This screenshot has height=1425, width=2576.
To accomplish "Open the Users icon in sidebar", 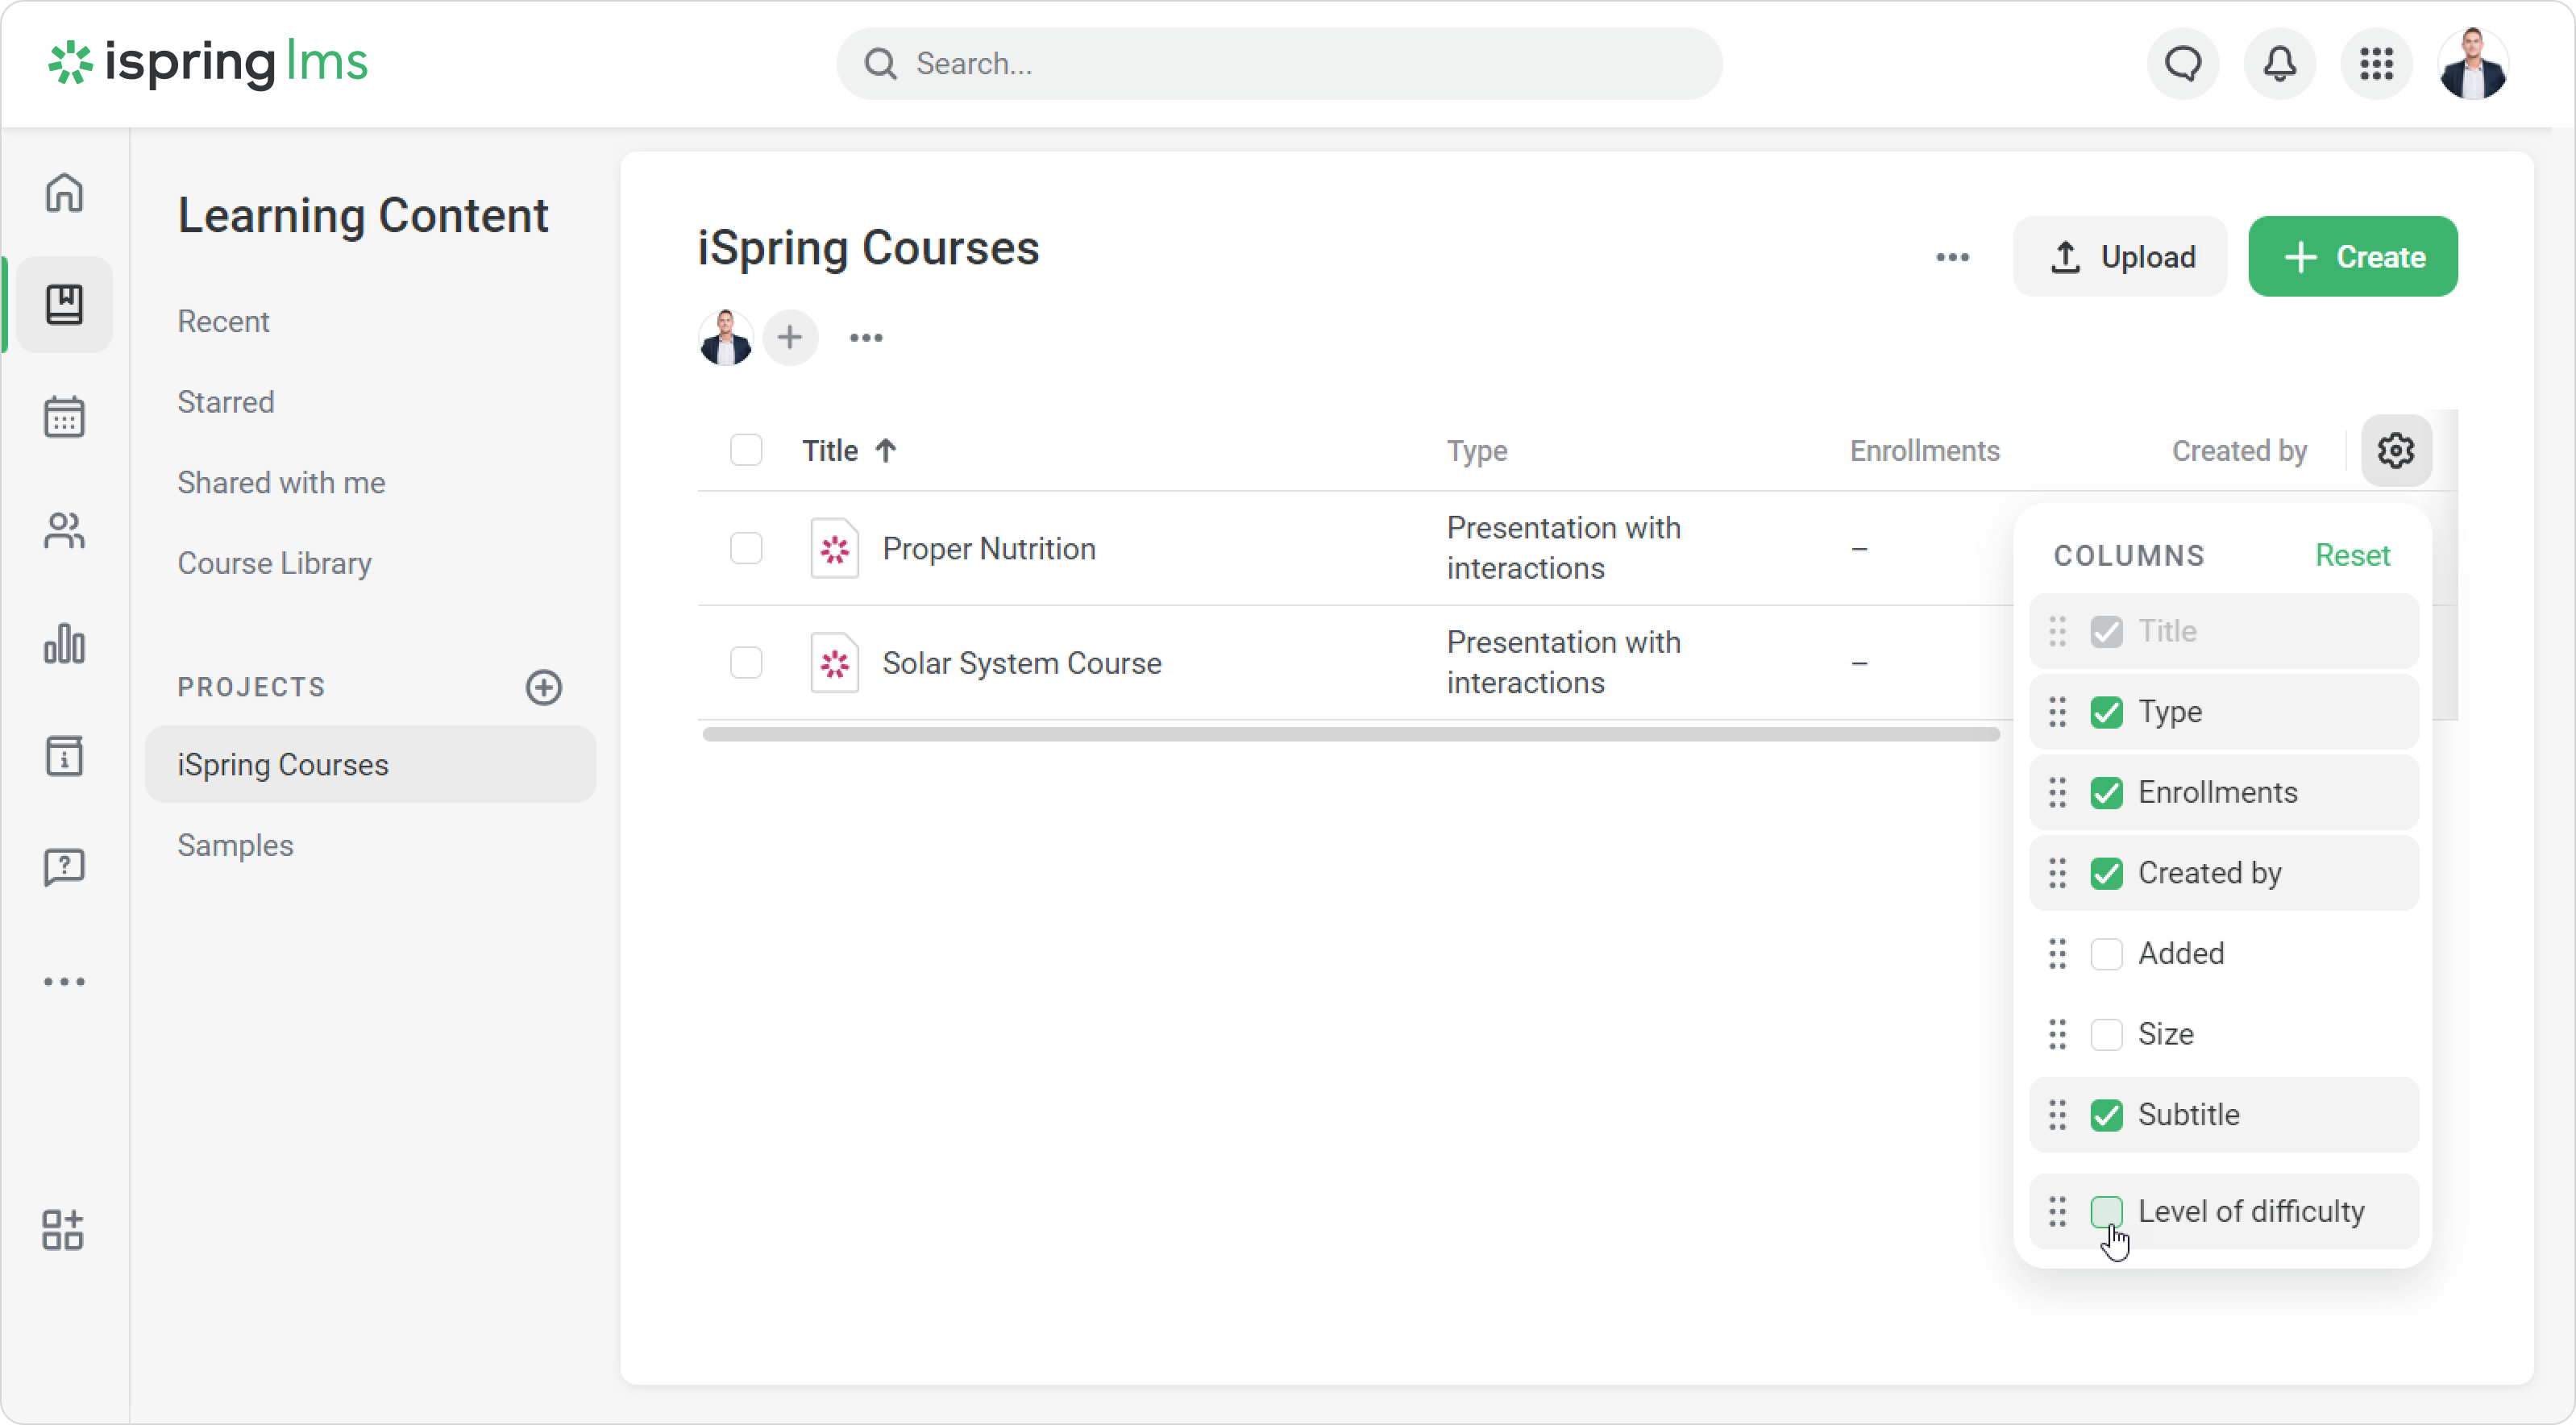I will click(64, 530).
